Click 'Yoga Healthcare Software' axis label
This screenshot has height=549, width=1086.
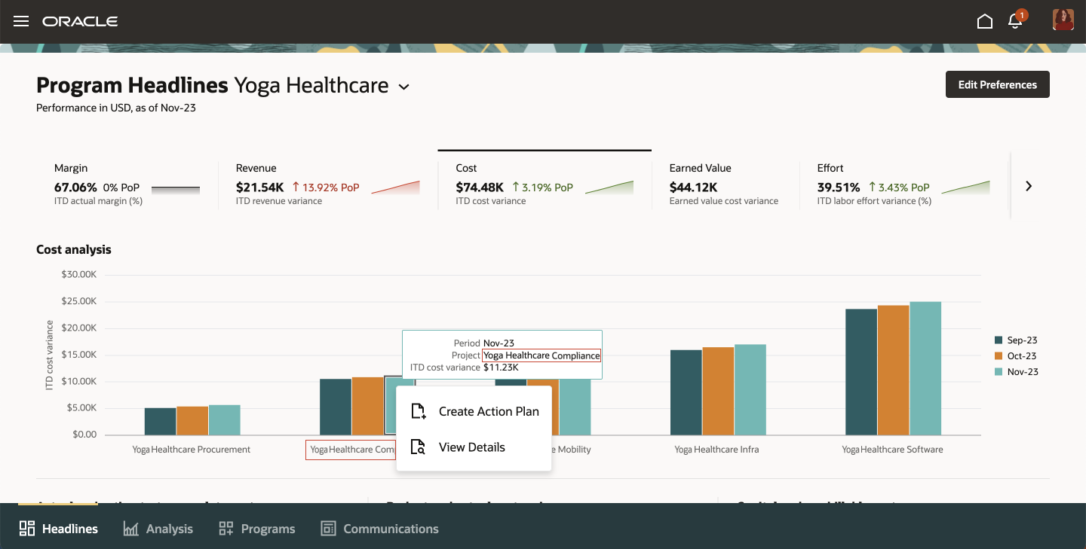click(x=892, y=450)
